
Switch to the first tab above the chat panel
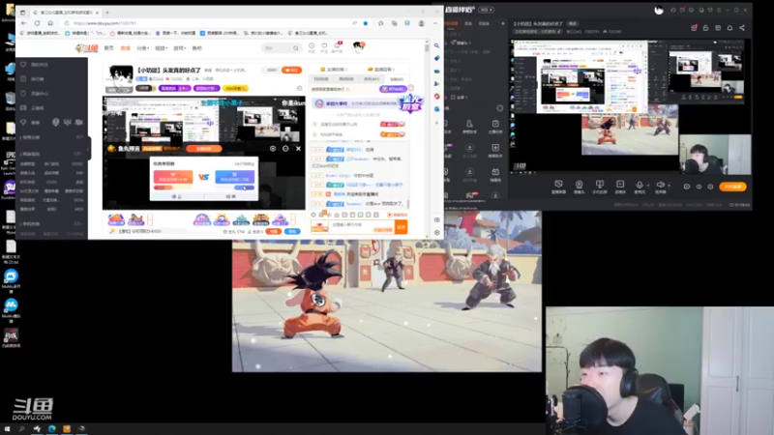point(321,79)
